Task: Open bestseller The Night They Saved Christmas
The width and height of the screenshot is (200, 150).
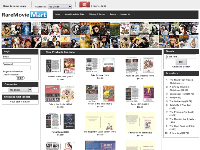Action: click(181, 81)
